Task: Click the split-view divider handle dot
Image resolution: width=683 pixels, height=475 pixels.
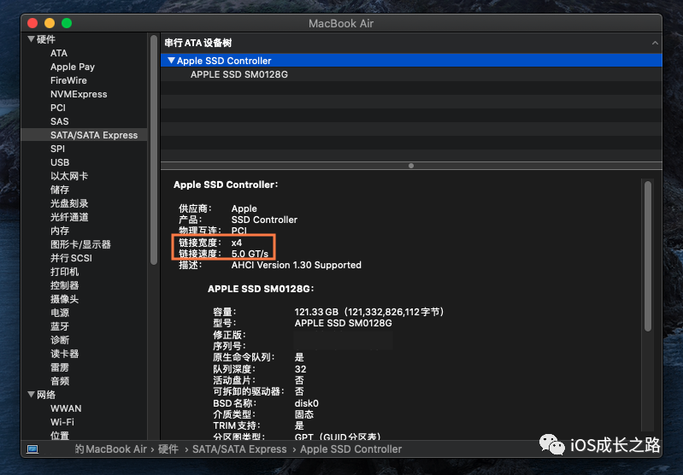Action: click(x=411, y=166)
